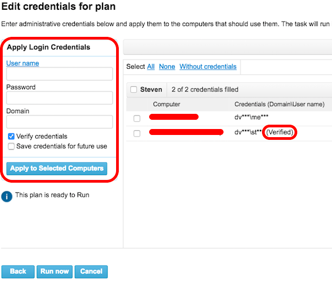Screen dimensions: 332x290
Task: Click the None selection link
Action: (x=167, y=67)
